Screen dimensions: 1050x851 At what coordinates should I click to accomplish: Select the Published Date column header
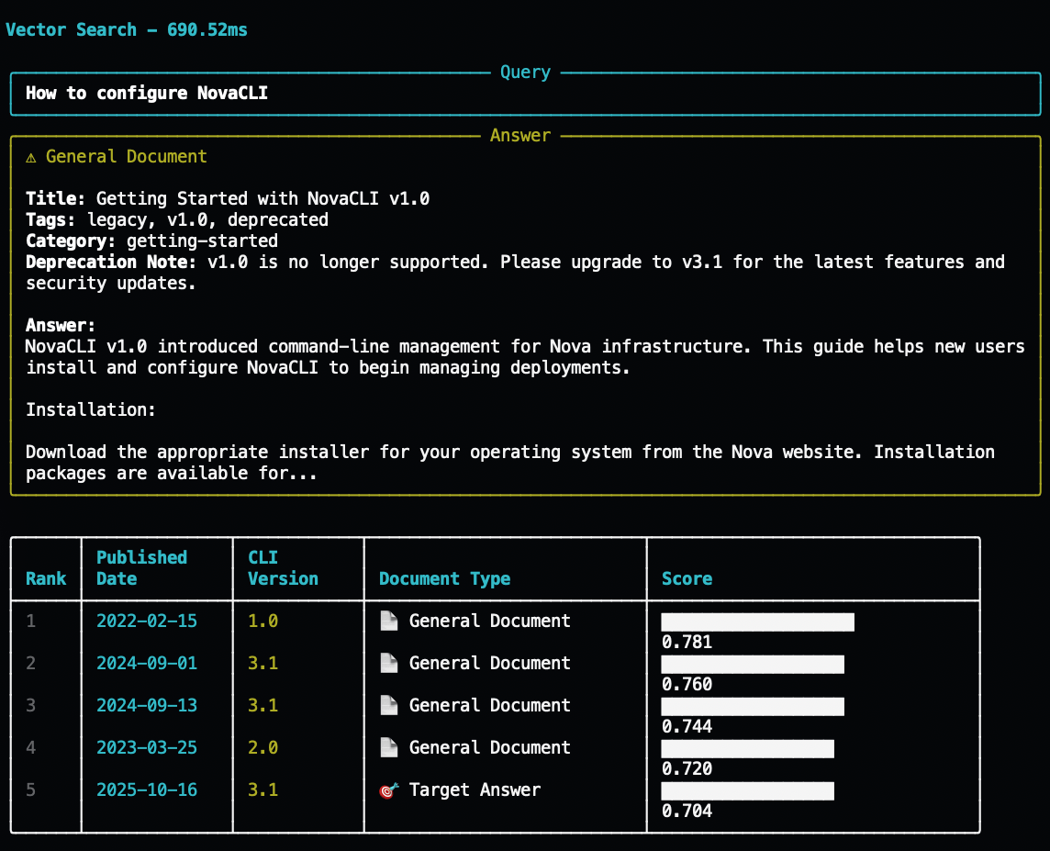(x=141, y=568)
